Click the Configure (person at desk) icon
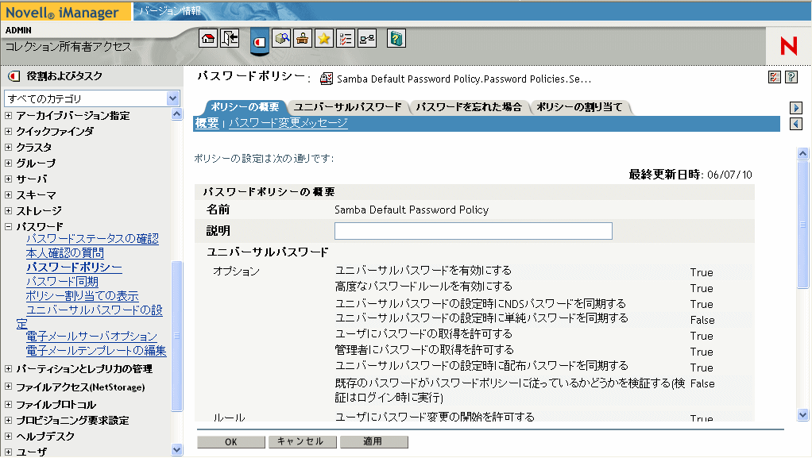Viewport: 812px width, 458px height. click(x=303, y=38)
